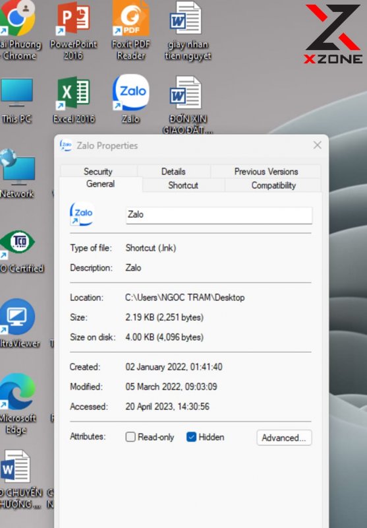Open the Shortcut tab
The width and height of the screenshot is (367, 528).
tap(183, 185)
